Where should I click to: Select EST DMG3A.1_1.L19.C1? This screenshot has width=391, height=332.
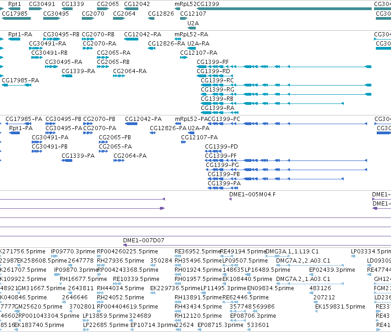pyautogui.click(x=292, y=252)
